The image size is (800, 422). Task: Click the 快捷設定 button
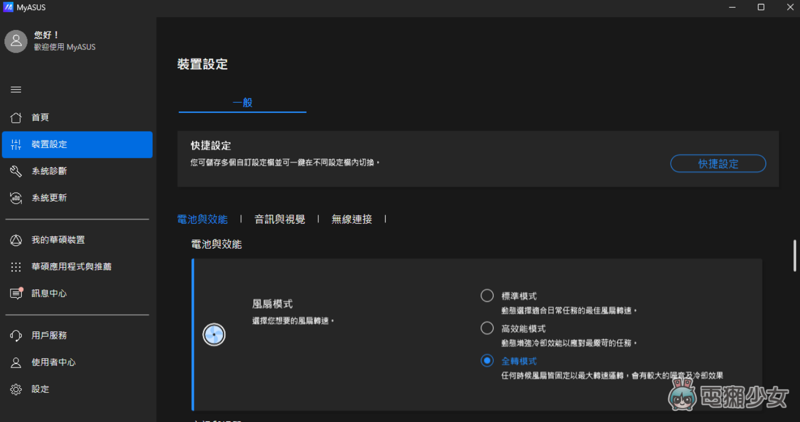[718, 164]
